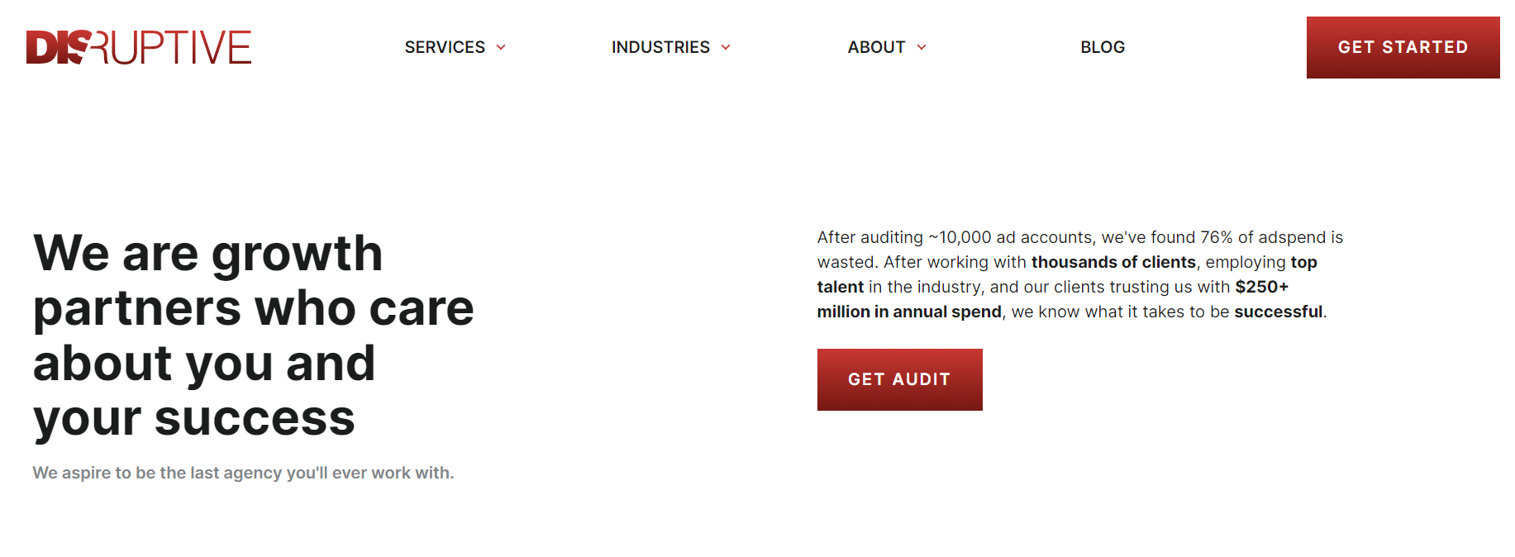Click the Disruptive logo
1515x557 pixels.
tap(139, 47)
